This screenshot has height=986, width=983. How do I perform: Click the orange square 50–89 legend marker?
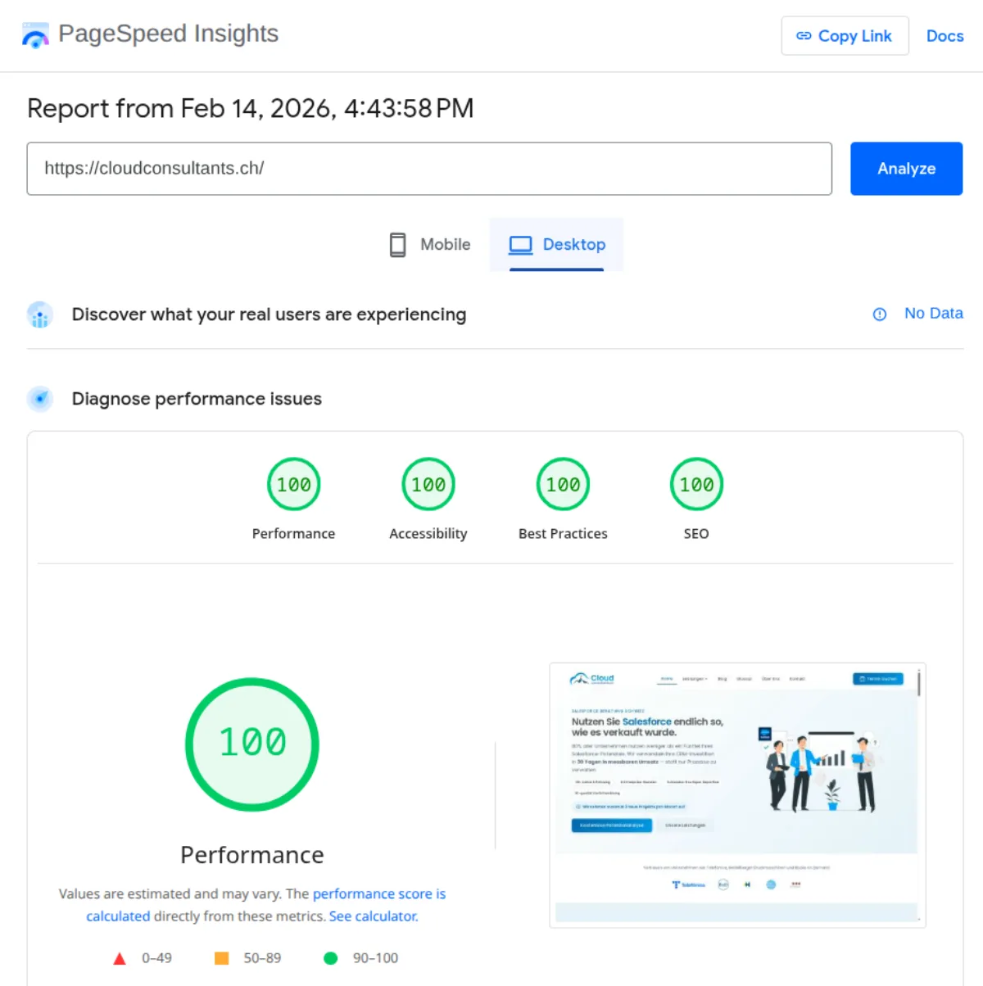tap(221, 957)
